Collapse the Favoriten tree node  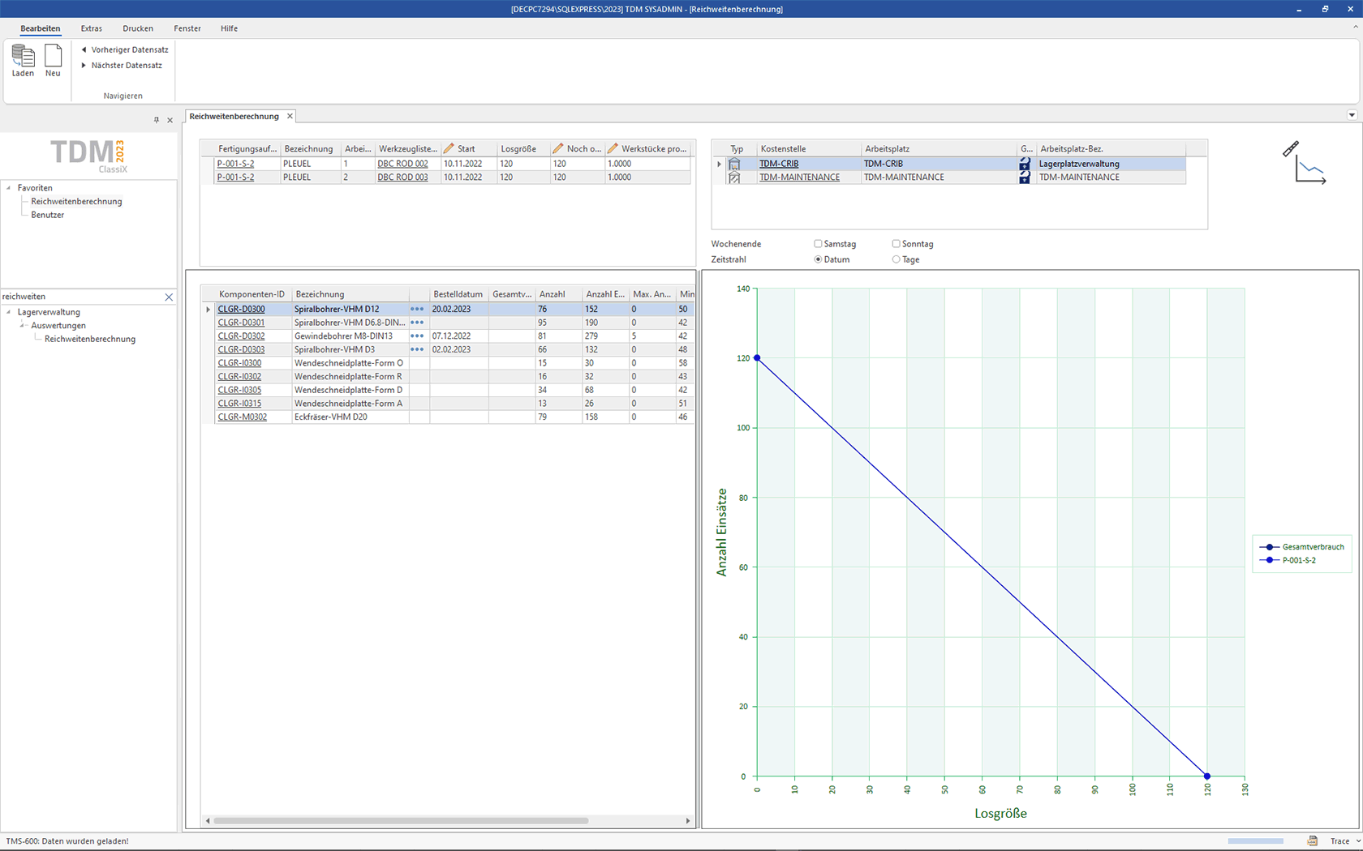(9, 188)
